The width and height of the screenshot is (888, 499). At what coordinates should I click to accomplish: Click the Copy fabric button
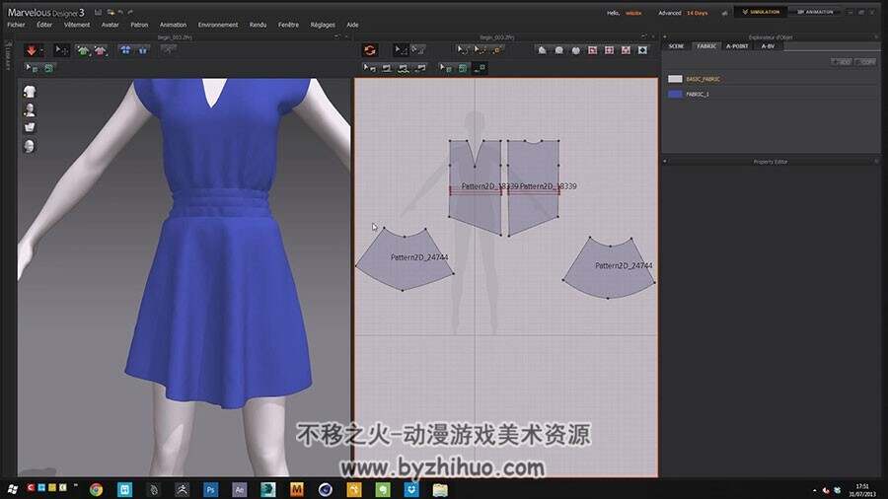coord(866,62)
